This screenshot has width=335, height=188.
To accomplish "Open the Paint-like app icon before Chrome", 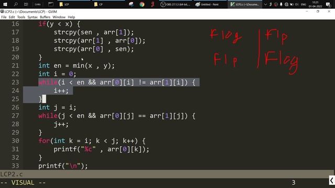I will (x=131, y=4).
